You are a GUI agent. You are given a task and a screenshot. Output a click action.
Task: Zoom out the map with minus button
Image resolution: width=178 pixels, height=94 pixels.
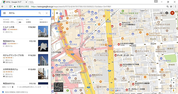click(174, 86)
